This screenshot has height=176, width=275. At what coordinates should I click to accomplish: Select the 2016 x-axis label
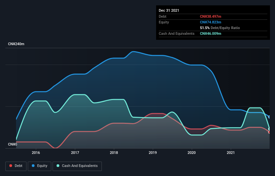[x=36, y=153]
